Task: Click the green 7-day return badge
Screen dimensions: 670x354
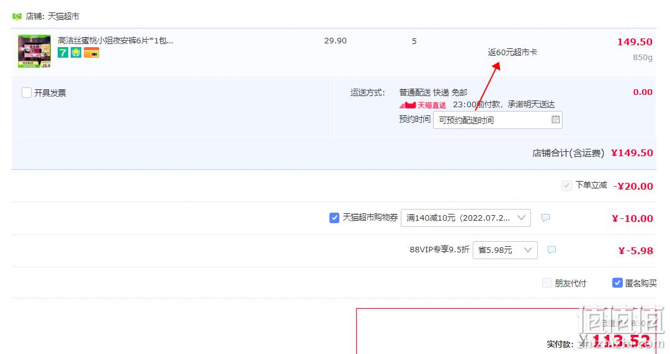Action: pos(63,53)
